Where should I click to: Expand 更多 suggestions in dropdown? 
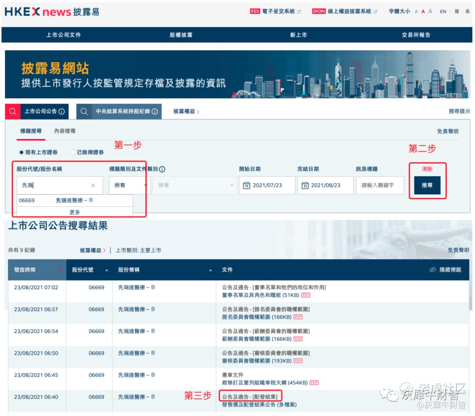(75, 212)
